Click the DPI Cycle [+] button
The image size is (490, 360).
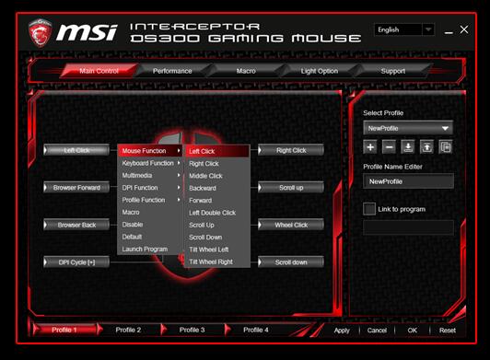tap(76, 262)
